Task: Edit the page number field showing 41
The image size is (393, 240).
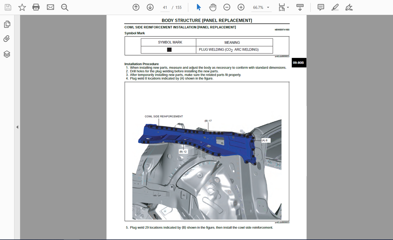Action: pos(165,7)
